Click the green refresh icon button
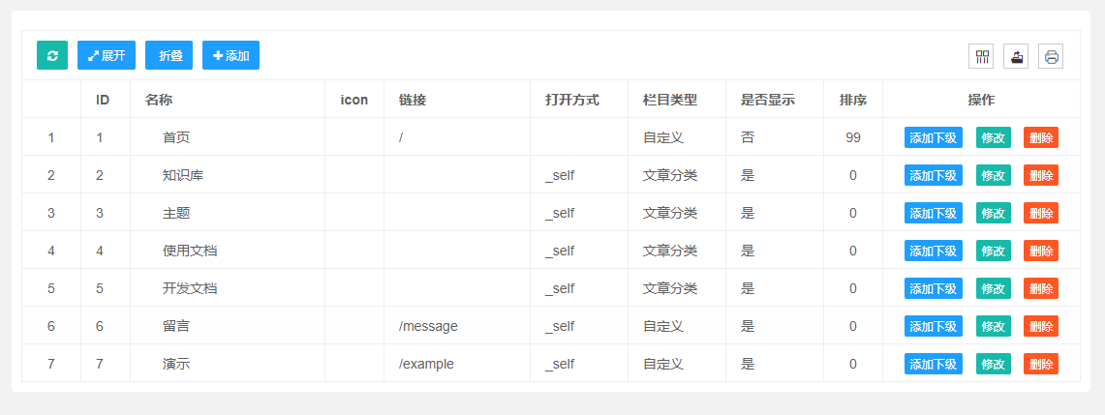1105x415 pixels. tap(52, 55)
